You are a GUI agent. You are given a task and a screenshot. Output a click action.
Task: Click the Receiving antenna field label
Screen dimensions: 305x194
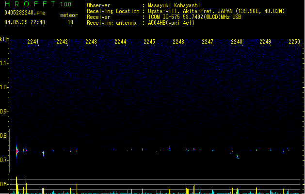[112, 23]
